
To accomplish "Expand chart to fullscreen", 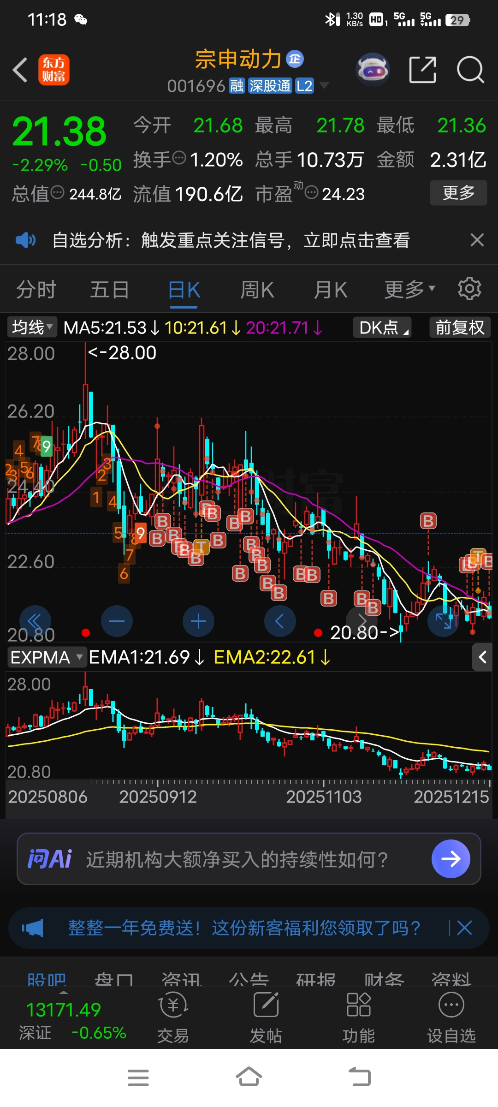I will click(x=443, y=621).
